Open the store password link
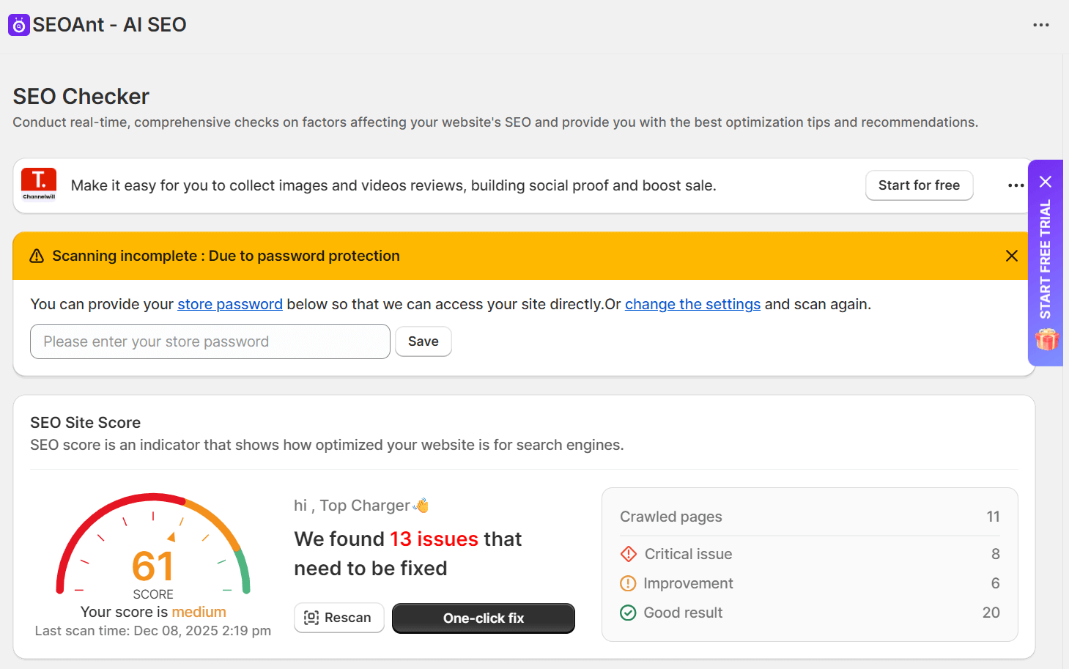 (230, 303)
